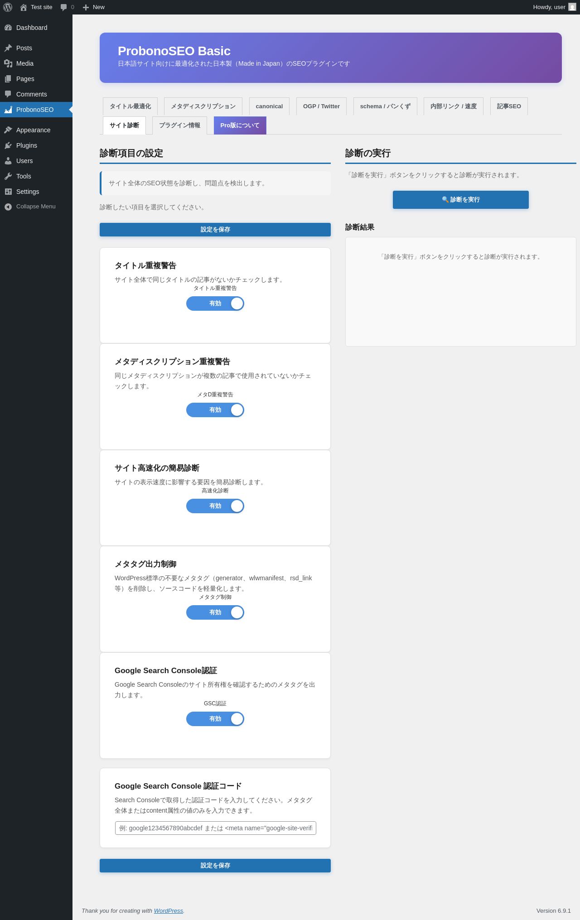
Task: Open the OGP / Twitter tab
Action: point(321,106)
